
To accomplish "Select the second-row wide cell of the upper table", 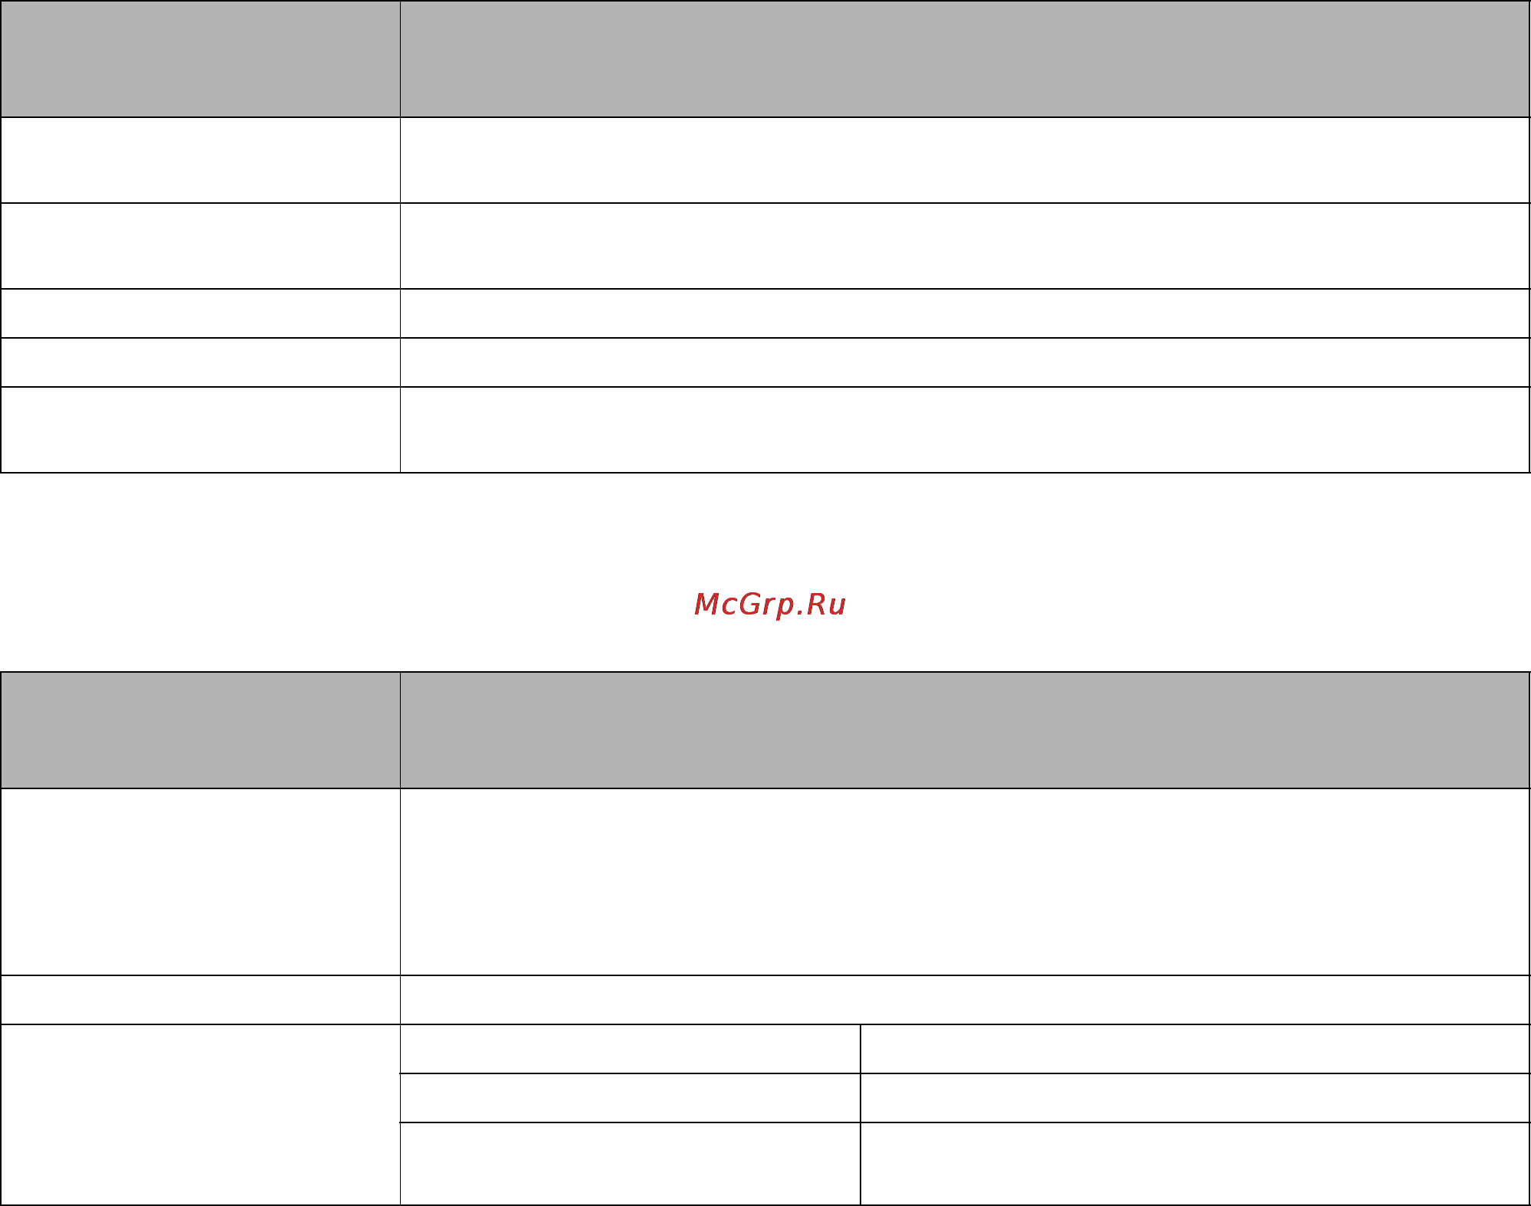I will [x=965, y=246].
